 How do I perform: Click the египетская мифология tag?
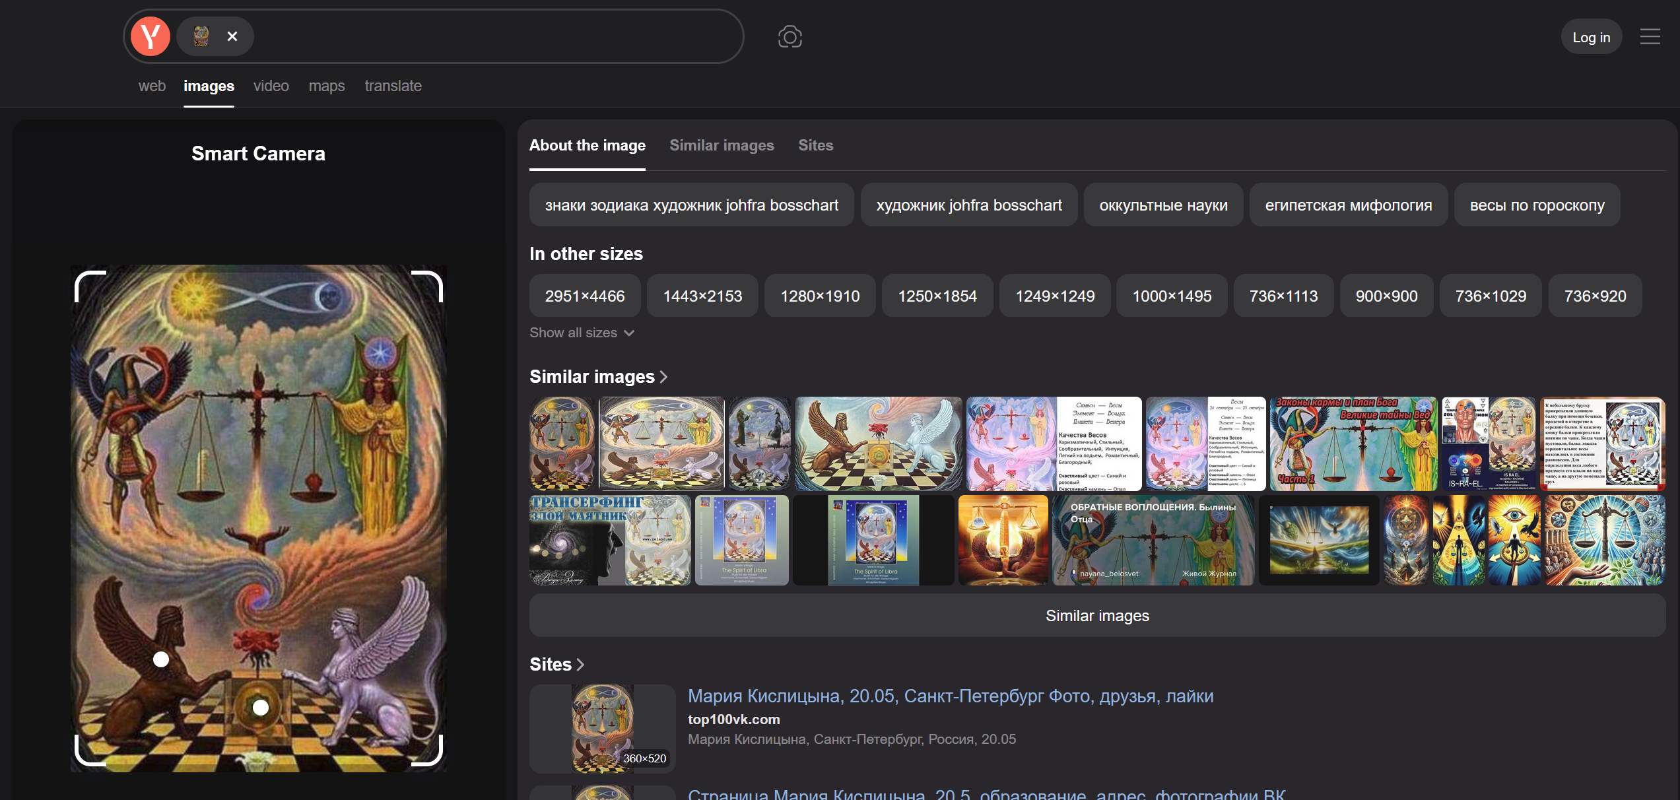click(1348, 205)
